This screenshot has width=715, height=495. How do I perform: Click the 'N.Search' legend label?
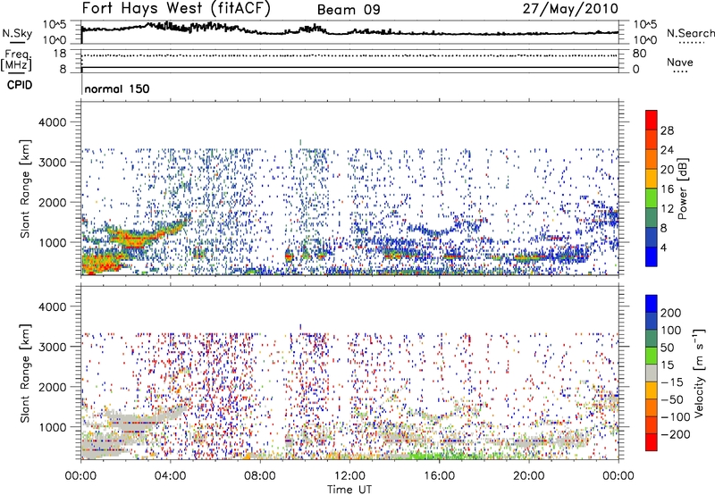(x=690, y=33)
